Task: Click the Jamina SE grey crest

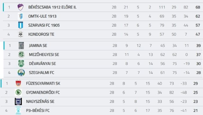Action: coord(21,45)
